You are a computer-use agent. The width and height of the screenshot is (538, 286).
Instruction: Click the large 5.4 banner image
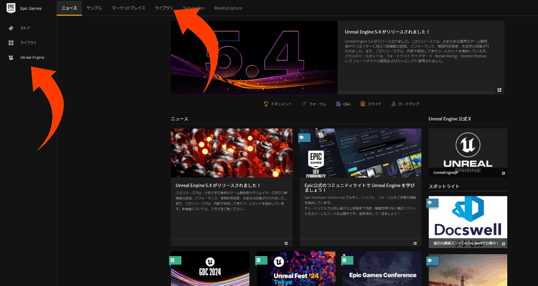point(254,58)
